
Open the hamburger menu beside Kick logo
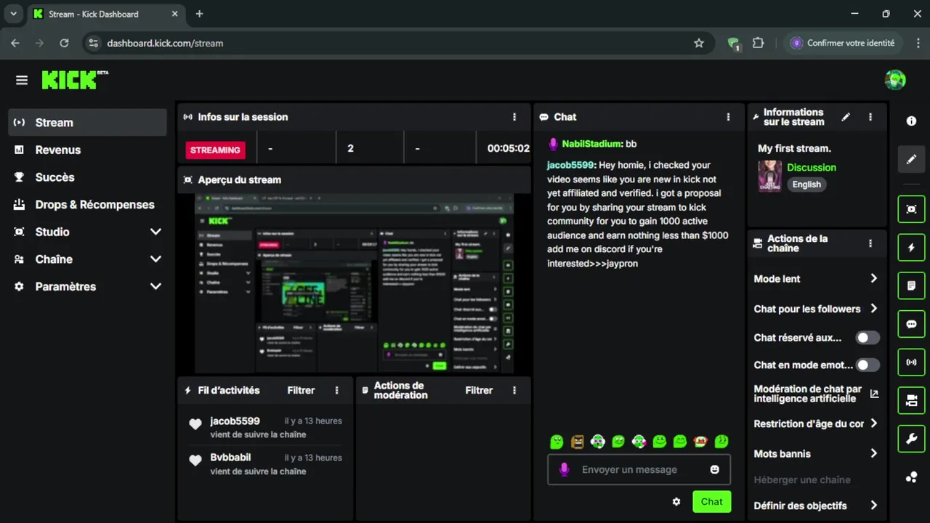coord(22,80)
